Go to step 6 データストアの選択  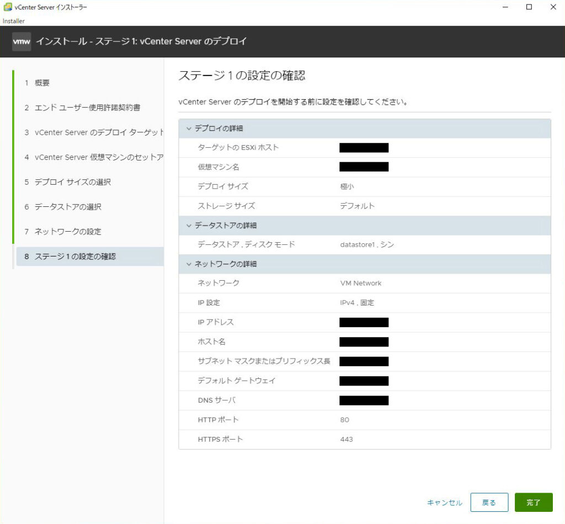(x=63, y=207)
